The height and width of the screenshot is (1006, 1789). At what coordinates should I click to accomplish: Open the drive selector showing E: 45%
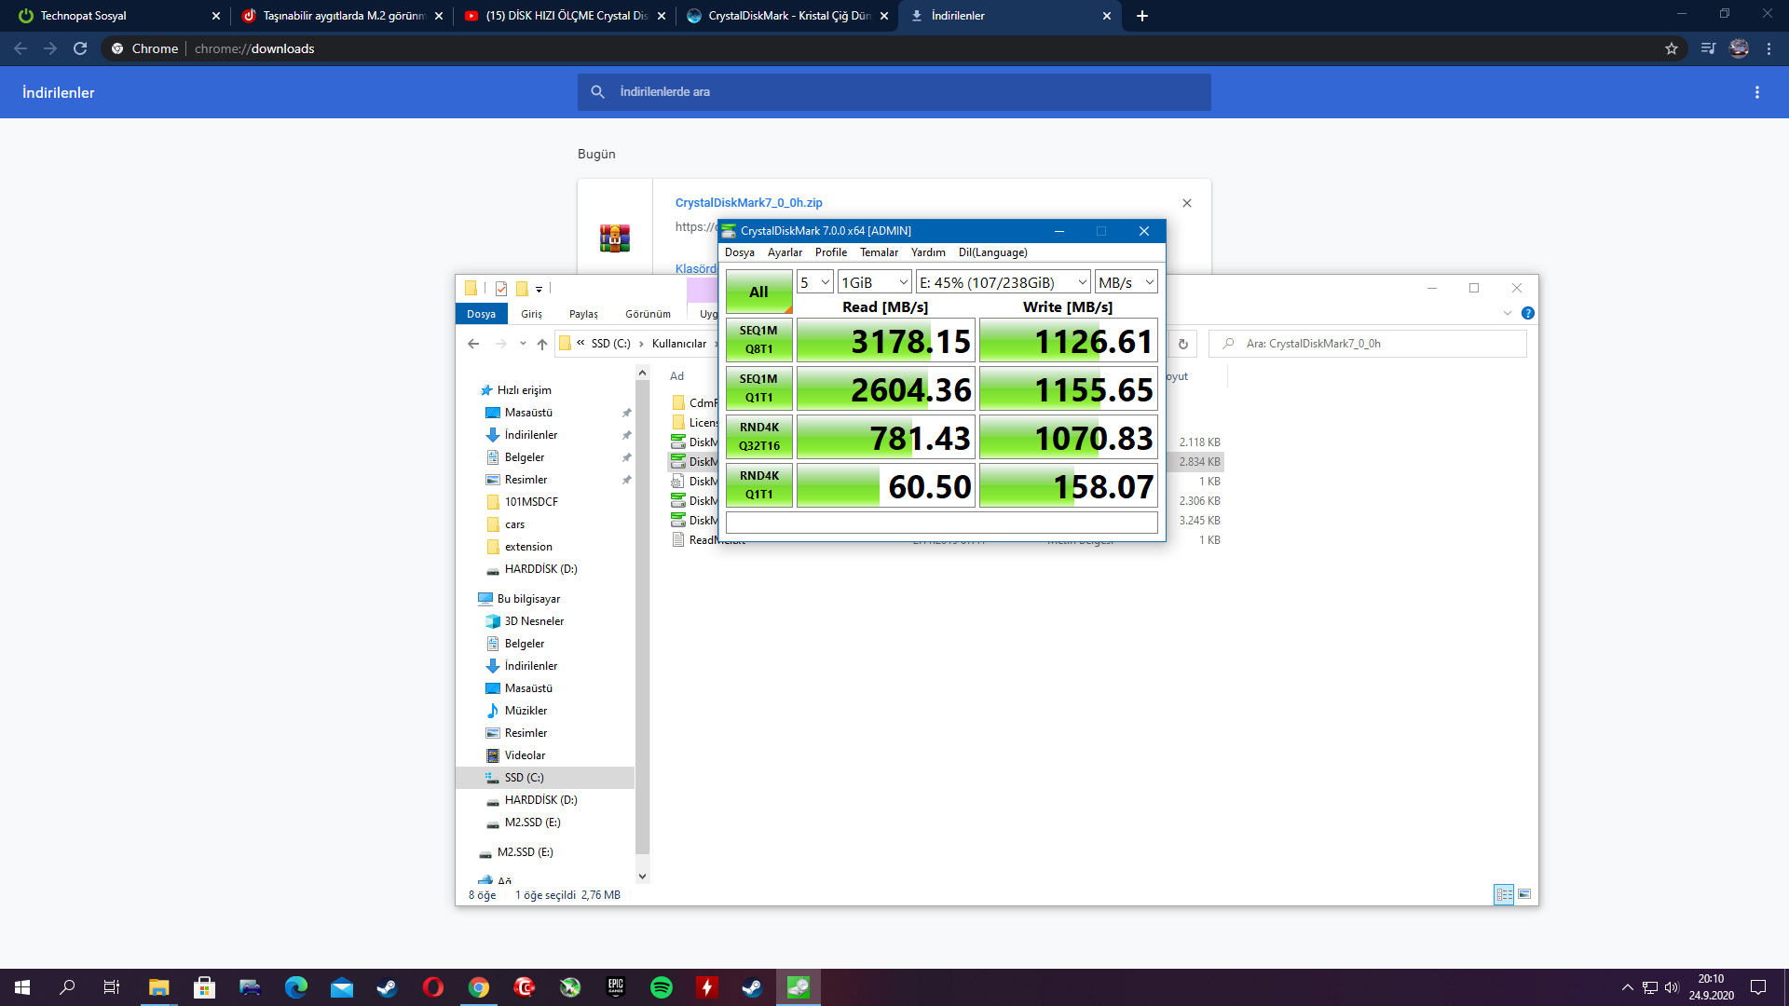1003,282
